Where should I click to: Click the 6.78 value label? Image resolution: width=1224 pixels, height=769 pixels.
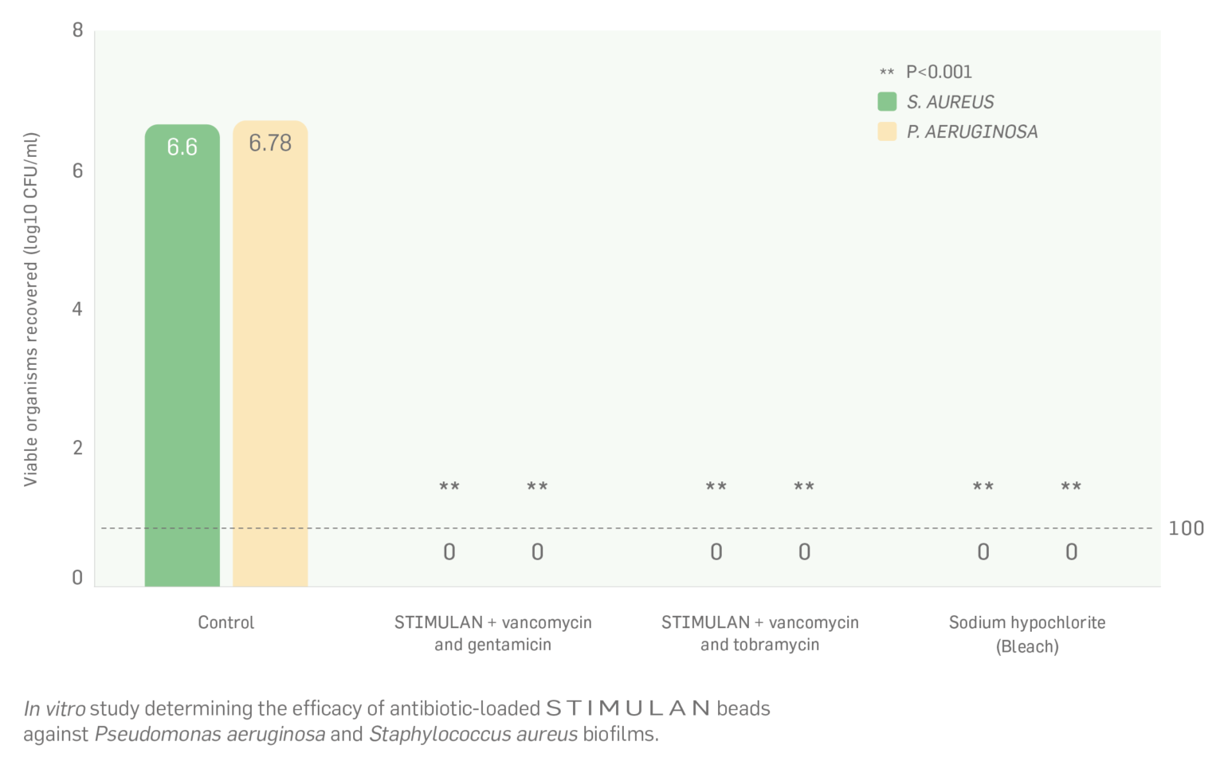(x=270, y=143)
